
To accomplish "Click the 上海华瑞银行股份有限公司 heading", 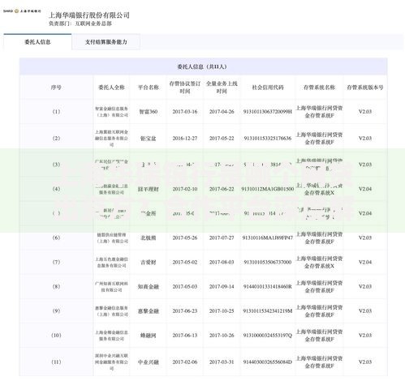I will [x=89, y=15].
